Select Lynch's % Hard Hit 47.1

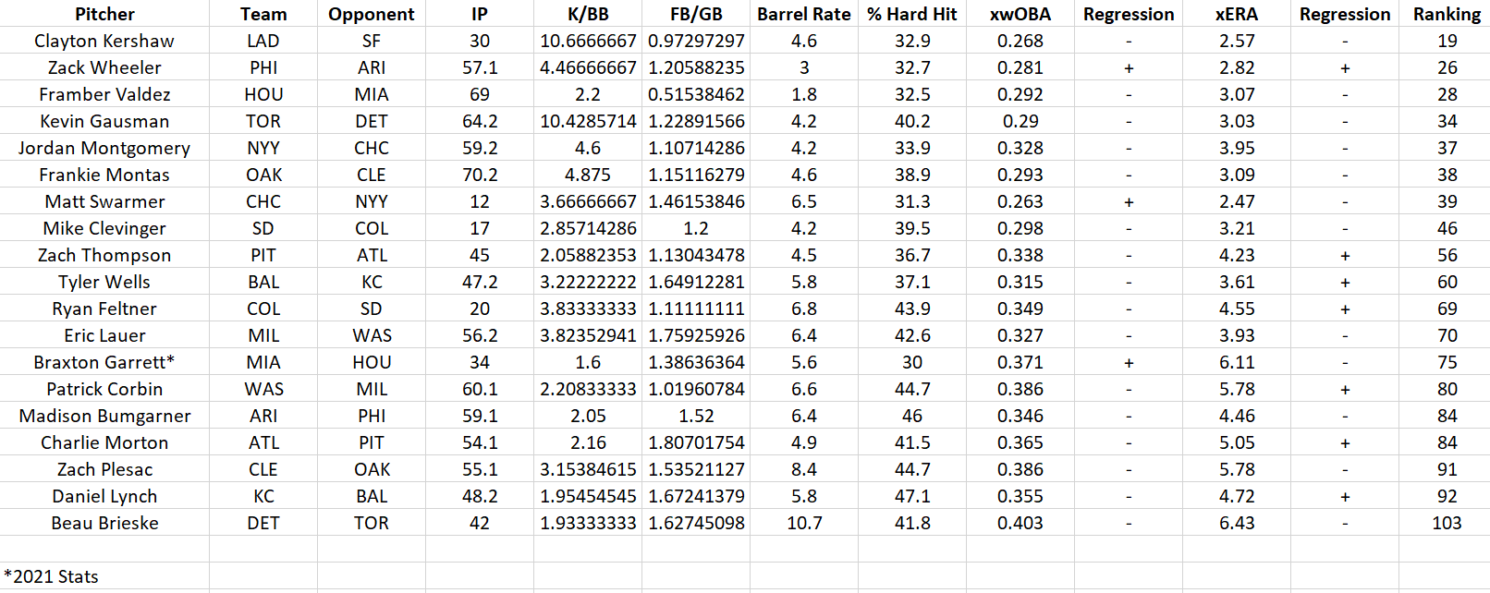912,496
